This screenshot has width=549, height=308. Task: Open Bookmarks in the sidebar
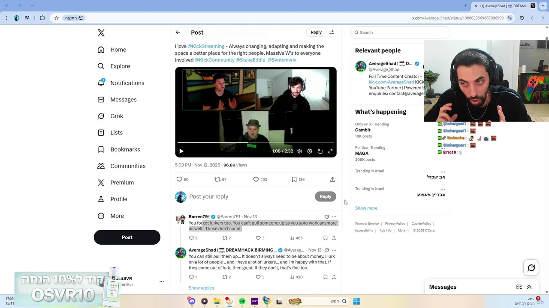coord(119,149)
